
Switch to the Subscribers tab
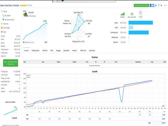92,50
